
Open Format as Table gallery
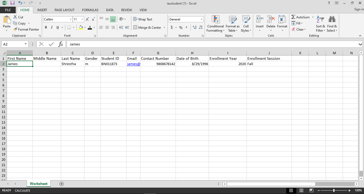[233, 24]
